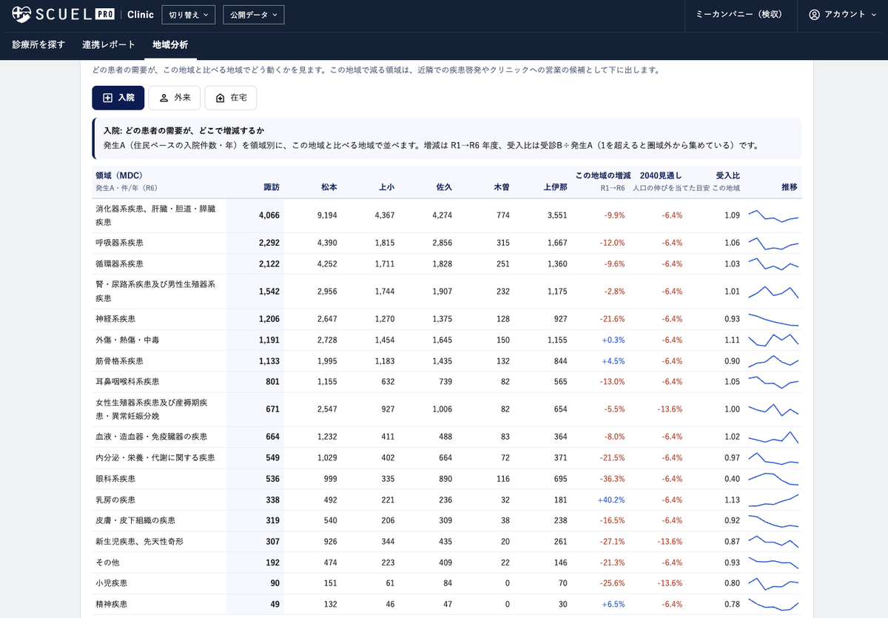Click the 乳房の疾患 row label
The height and width of the screenshot is (618, 888).
115,500
